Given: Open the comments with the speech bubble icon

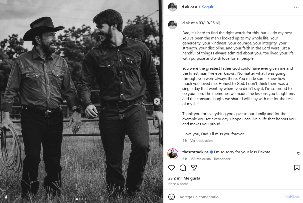Looking at the screenshot, I should tap(183, 168).
